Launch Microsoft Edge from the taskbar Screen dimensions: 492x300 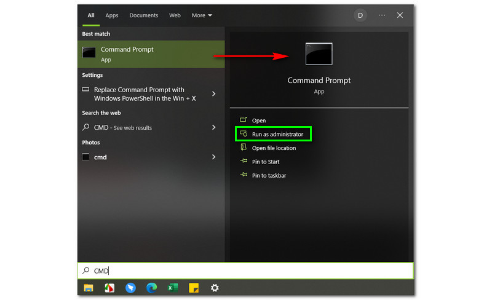click(151, 288)
